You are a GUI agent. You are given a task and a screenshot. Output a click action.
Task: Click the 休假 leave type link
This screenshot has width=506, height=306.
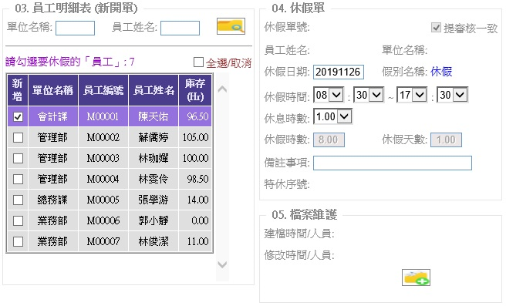441,72
